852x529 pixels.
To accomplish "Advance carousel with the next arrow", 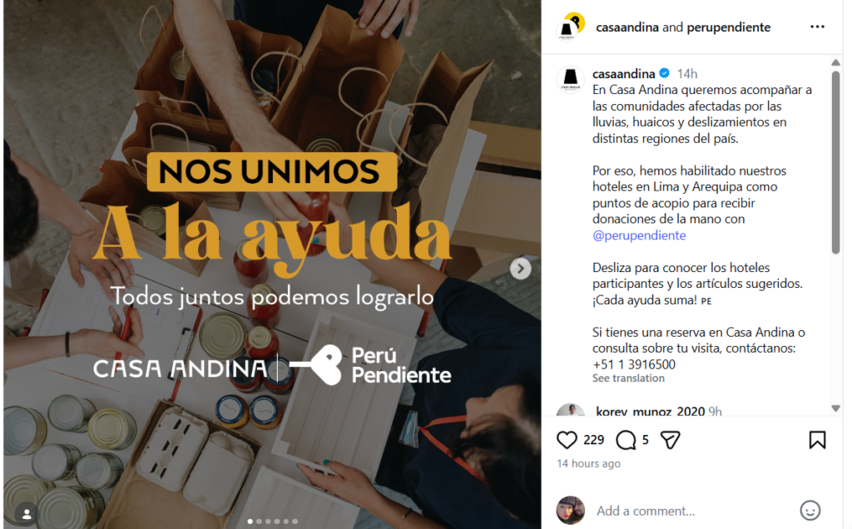I will (521, 269).
